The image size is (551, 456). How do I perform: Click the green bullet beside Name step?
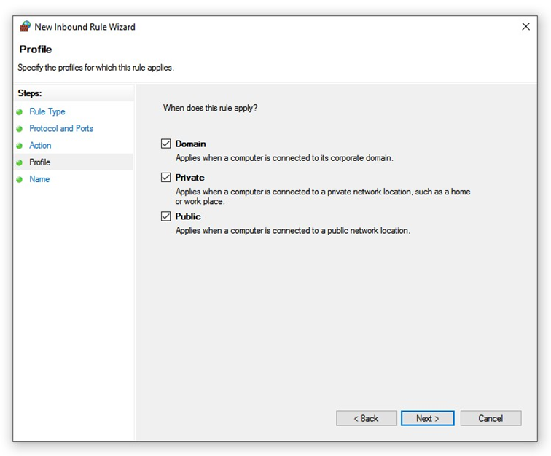[x=20, y=179]
